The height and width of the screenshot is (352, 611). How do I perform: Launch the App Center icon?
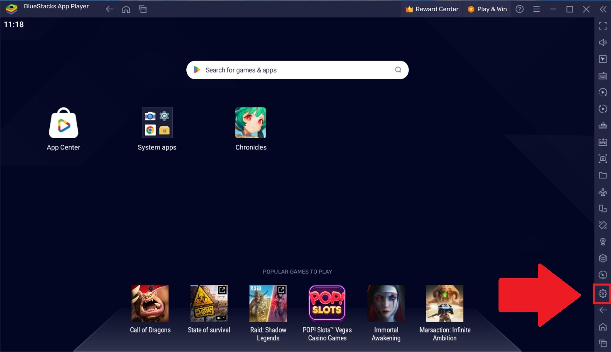[x=64, y=123]
